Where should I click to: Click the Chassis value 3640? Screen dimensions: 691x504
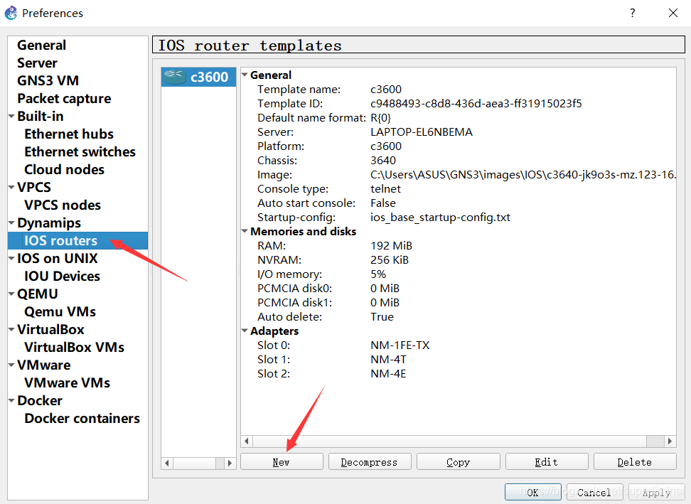tap(383, 161)
